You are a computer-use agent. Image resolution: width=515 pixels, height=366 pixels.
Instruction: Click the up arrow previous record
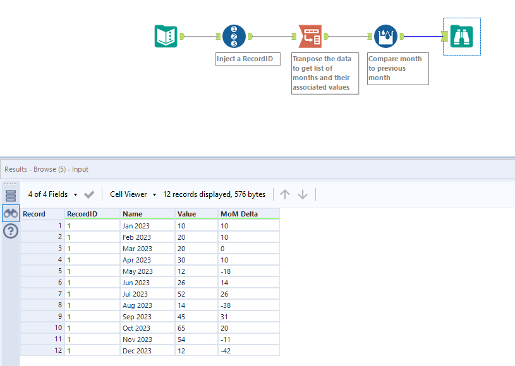tap(285, 194)
